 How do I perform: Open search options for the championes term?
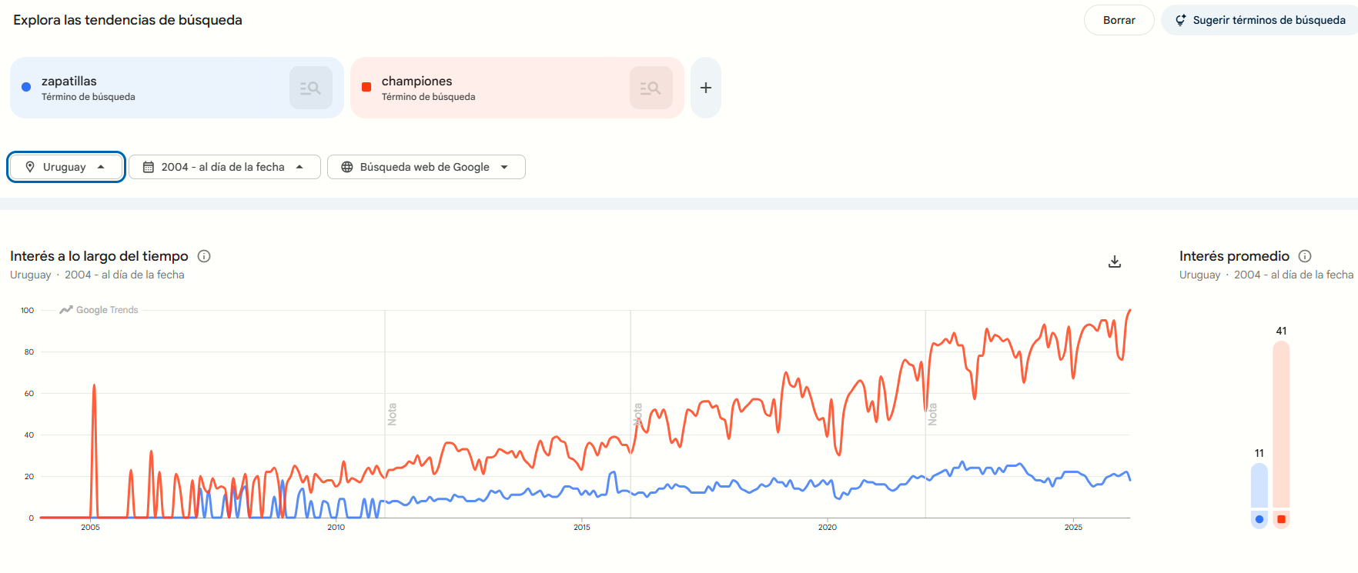[x=651, y=87]
